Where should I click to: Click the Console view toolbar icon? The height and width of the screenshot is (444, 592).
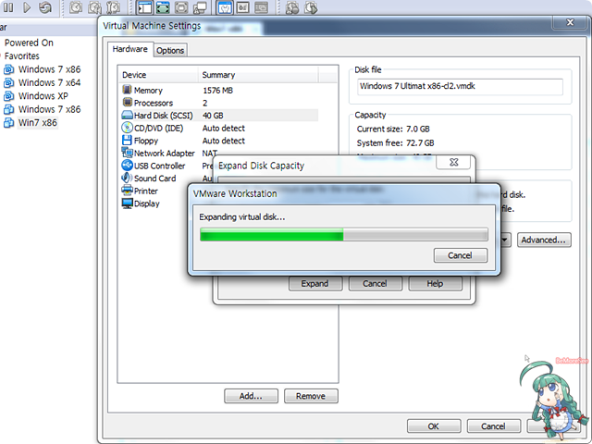click(261, 7)
